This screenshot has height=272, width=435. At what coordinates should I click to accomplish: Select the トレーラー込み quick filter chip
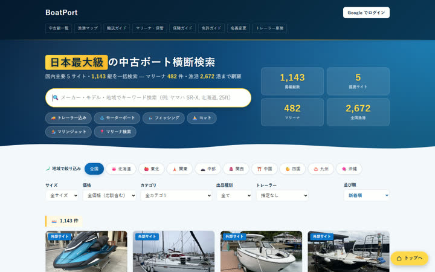(68, 118)
